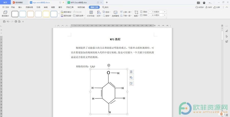Switch to the 插入 ribbon tab
Screen dimensions: 230x117
pyautogui.click(x=20, y=7)
